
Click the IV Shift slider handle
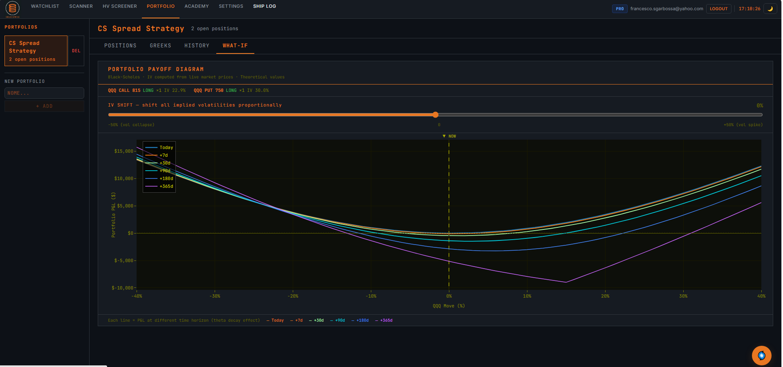(x=435, y=115)
